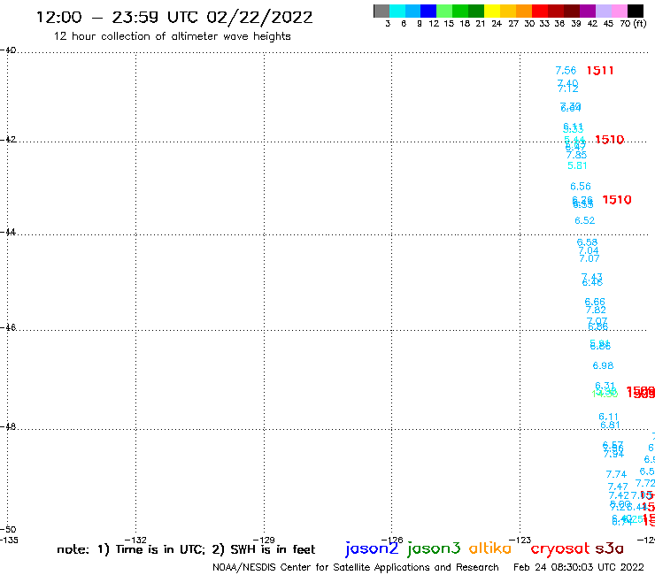Click the red time label 1511
Viewport: 655px width, 575px height.
[600, 71]
